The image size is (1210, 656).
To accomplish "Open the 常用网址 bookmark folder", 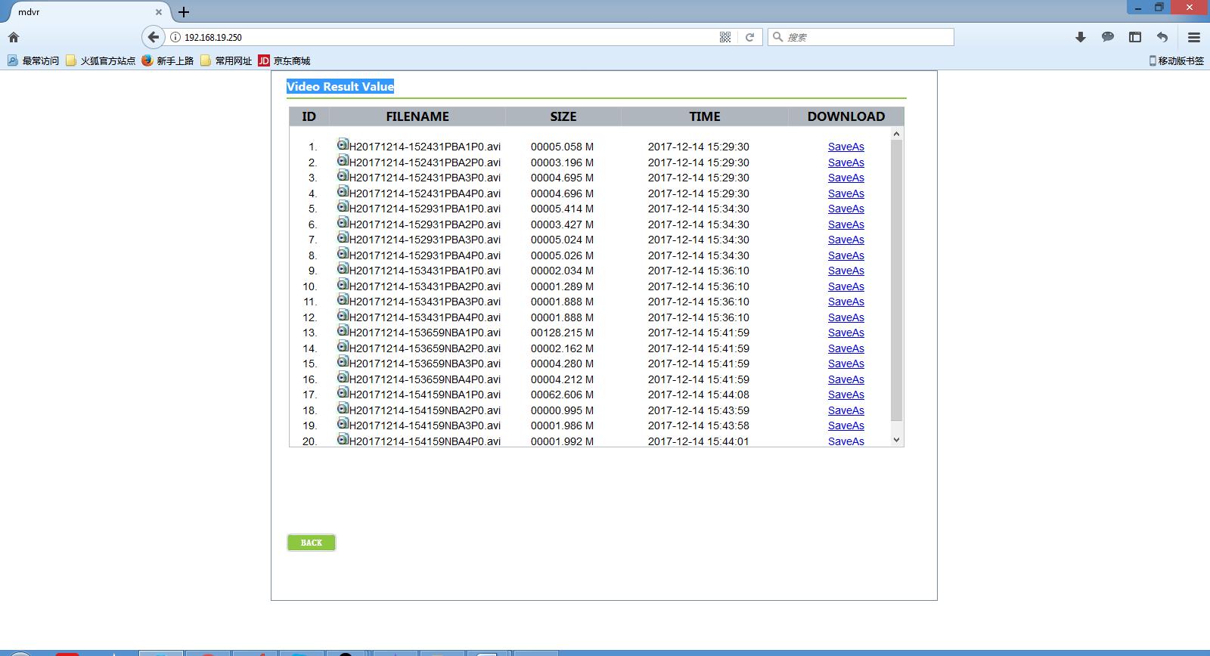I will coord(226,60).
